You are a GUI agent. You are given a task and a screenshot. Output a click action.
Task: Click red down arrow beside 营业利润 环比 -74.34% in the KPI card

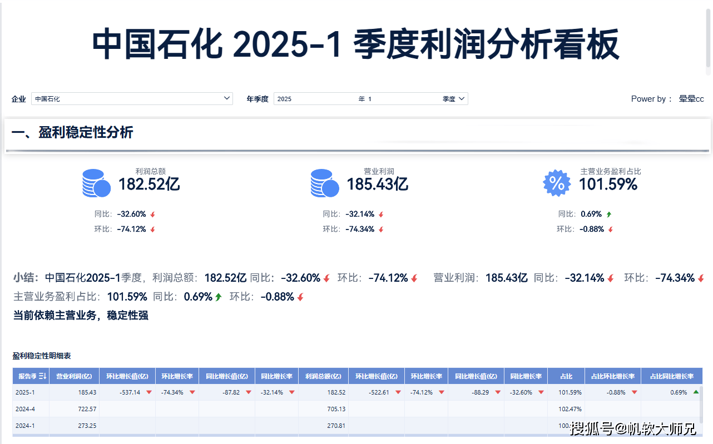381,230
